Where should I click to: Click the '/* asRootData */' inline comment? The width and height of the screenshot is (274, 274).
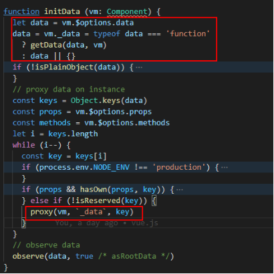point(134,257)
